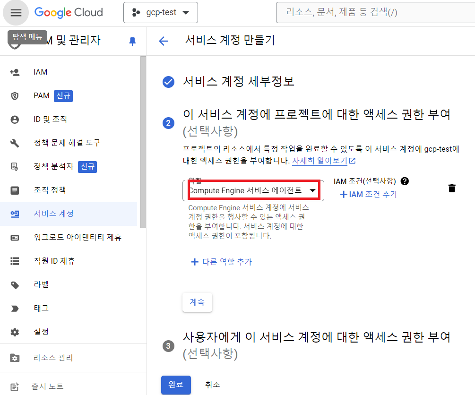This screenshot has width=475, height=395.
Task: Open the hamburger navigation menu
Action: (x=16, y=13)
